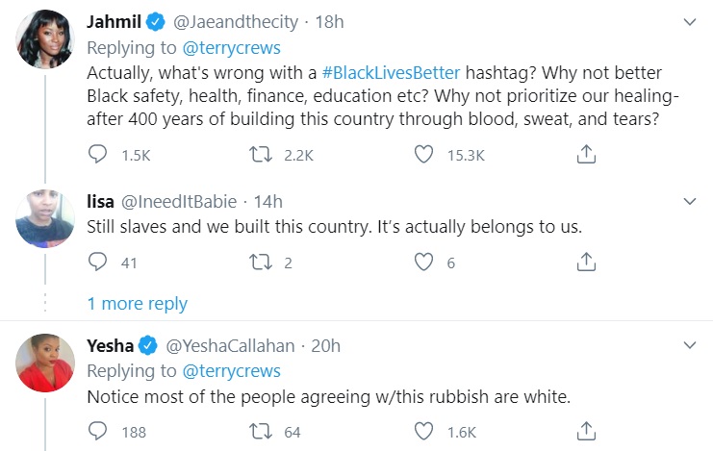Image resolution: width=713 pixels, height=451 pixels.
Task: Open Yesha's profile avatar
Action: coord(45,363)
